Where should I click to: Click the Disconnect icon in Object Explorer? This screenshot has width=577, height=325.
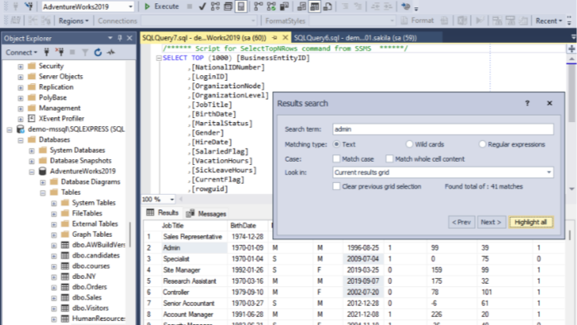point(59,52)
